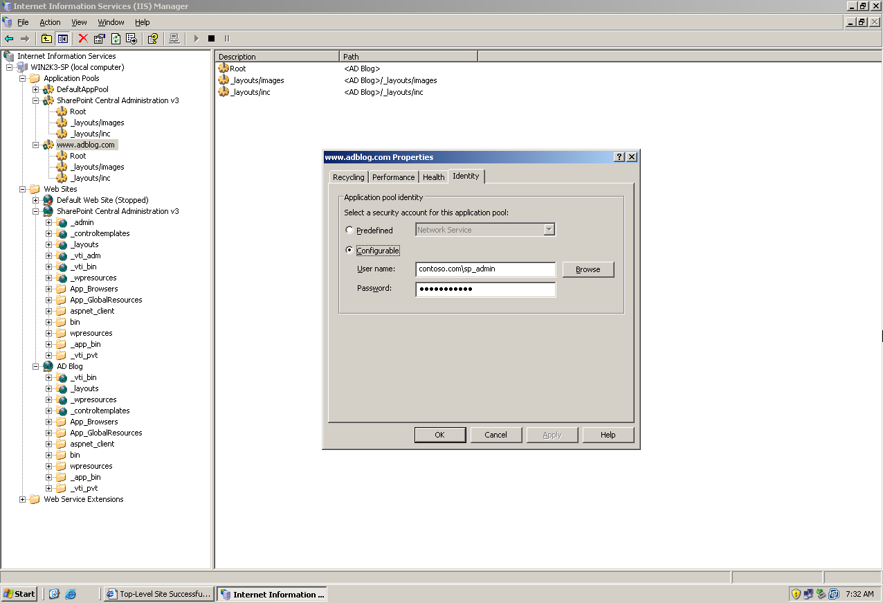
Task: Toggle the Show/Hide Console Tree icon
Action: click(62, 38)
